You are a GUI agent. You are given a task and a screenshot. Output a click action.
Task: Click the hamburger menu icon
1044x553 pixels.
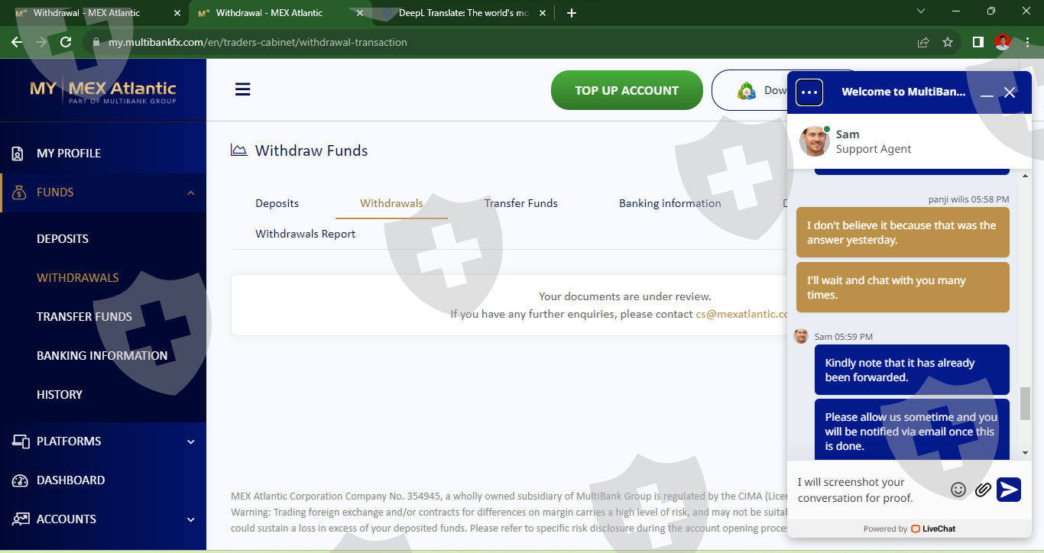[x=242, y=90]
